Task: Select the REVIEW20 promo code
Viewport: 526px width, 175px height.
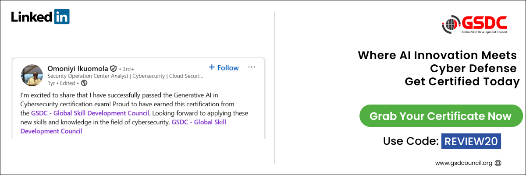Action: pyautogui.click(x=471, y=141)
